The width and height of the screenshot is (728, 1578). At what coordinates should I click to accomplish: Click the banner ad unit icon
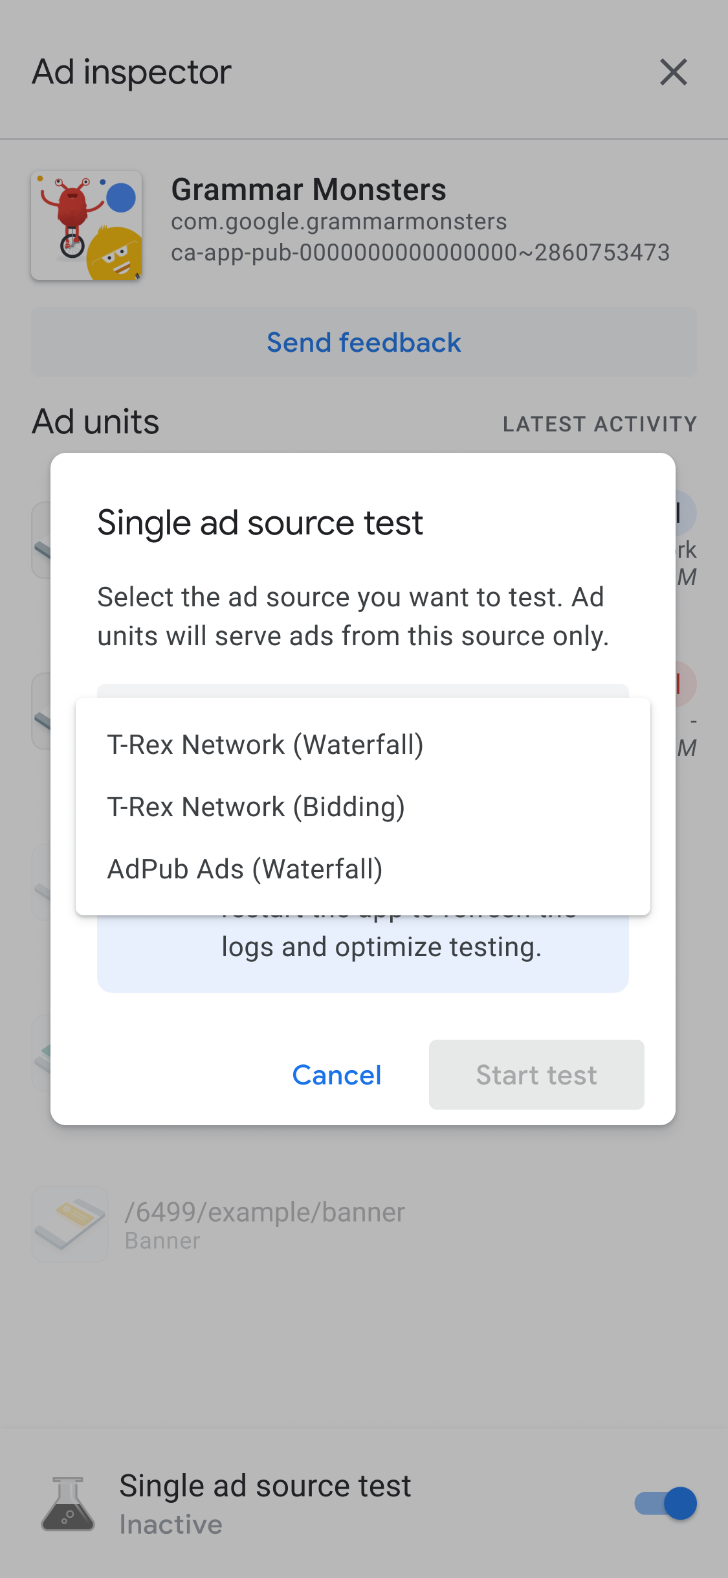pyautogui.click(x=70, y=1224)
